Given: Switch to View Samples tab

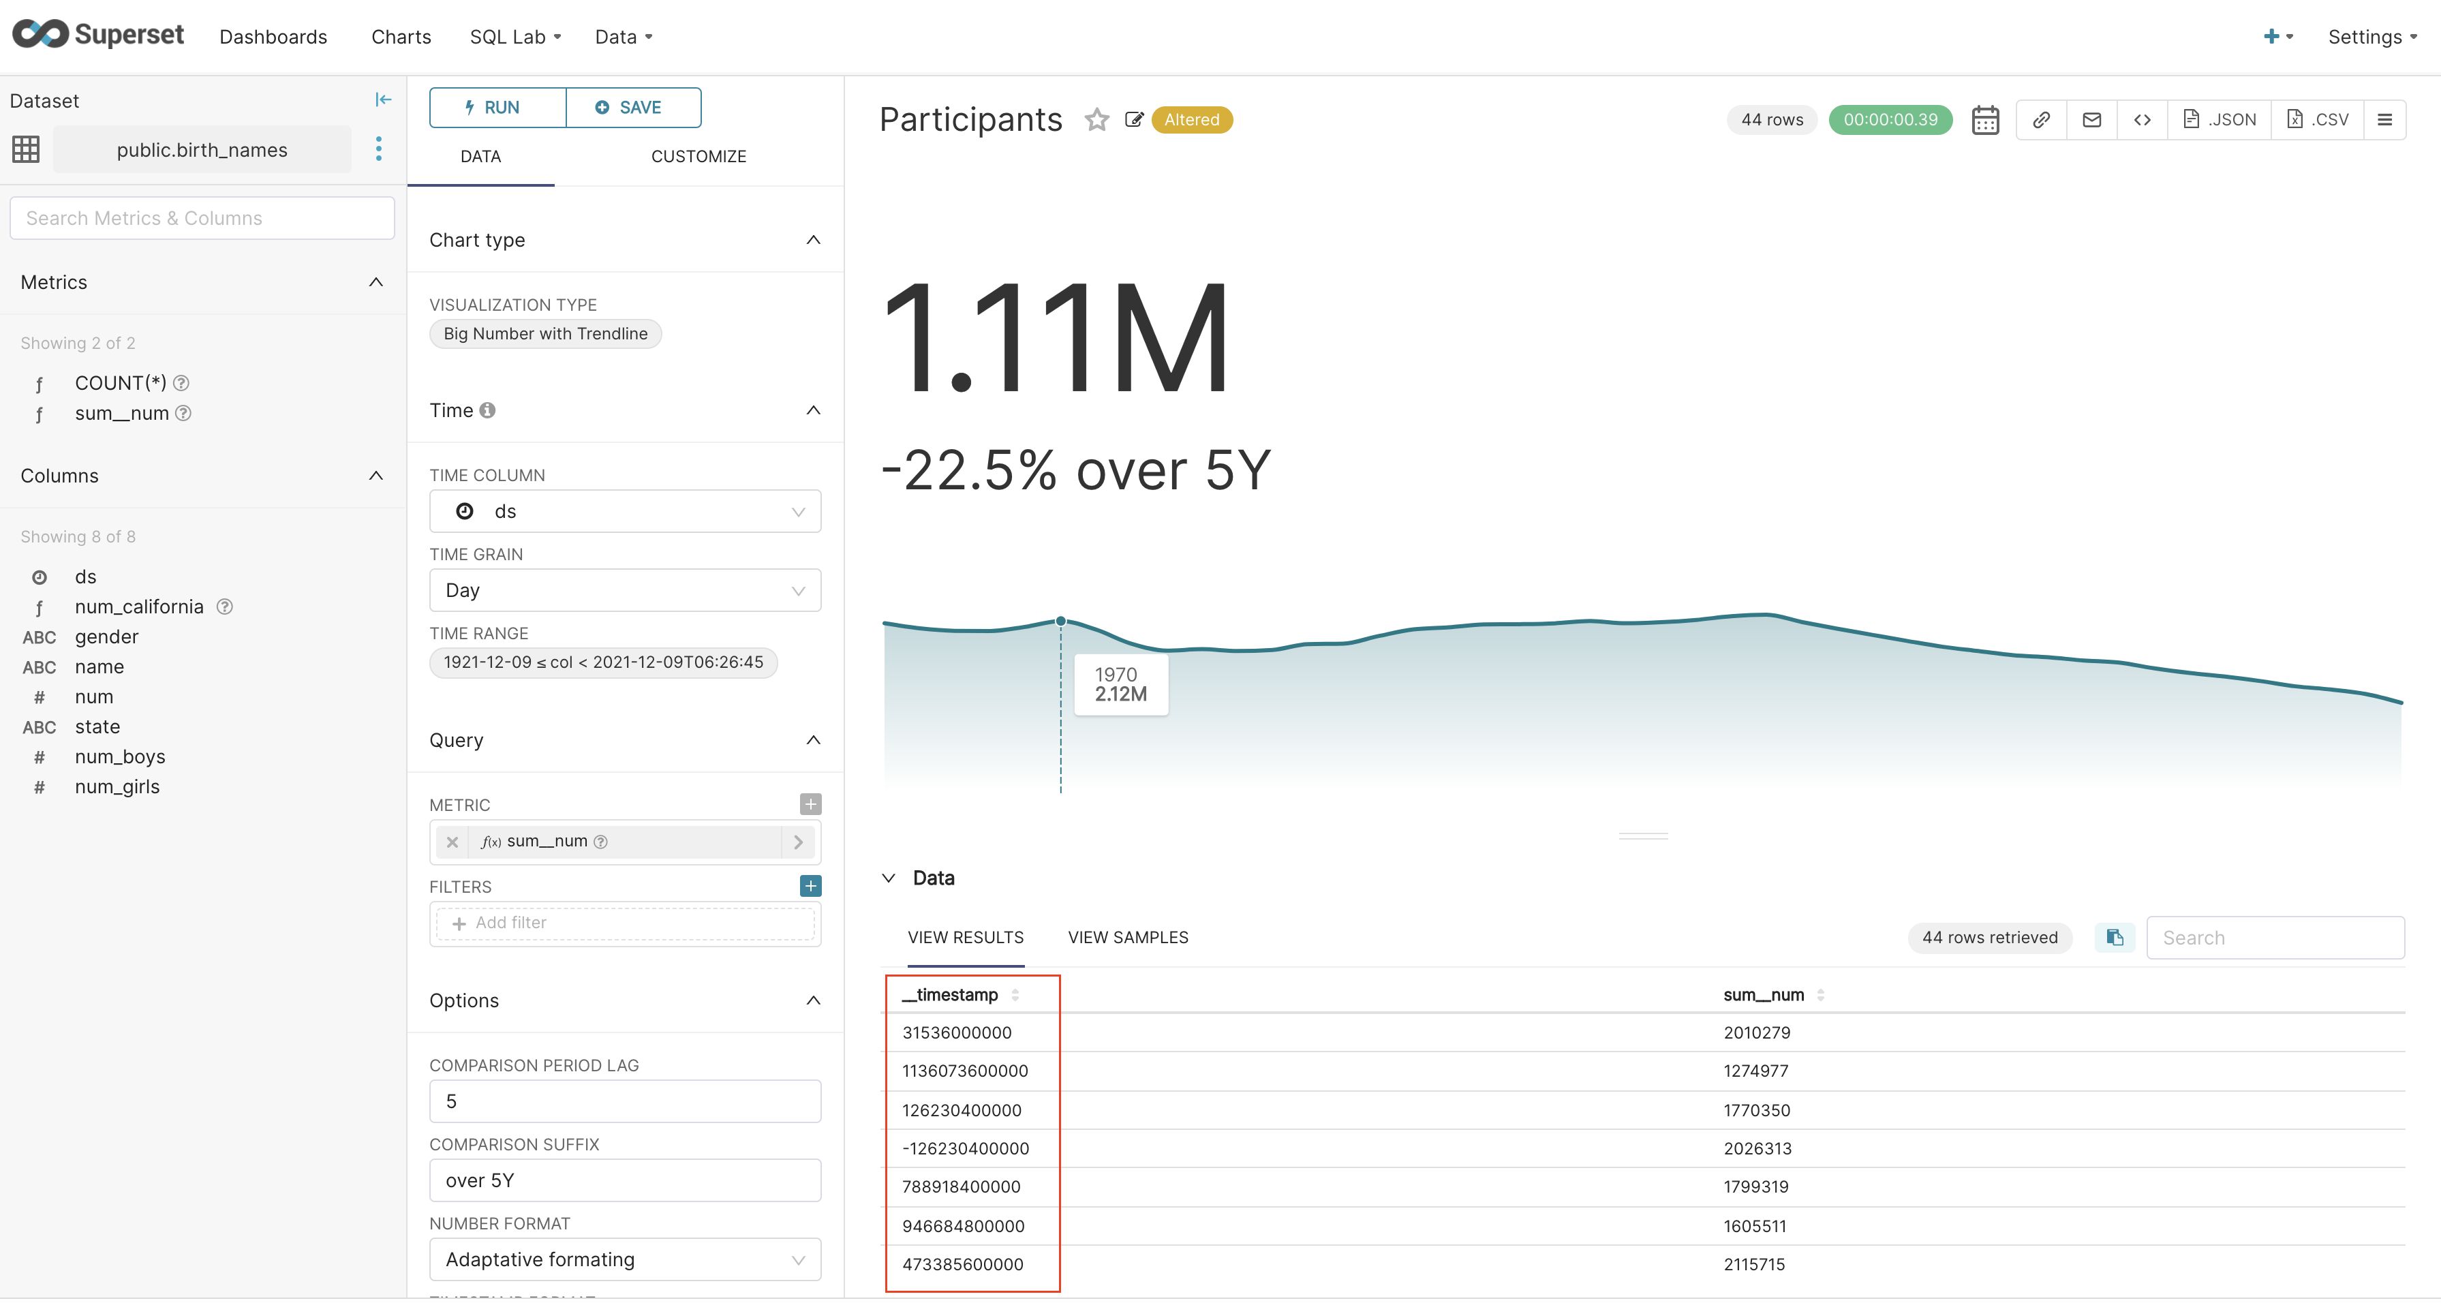Looking at the screenshot, I should click(x=1128, y=937).
